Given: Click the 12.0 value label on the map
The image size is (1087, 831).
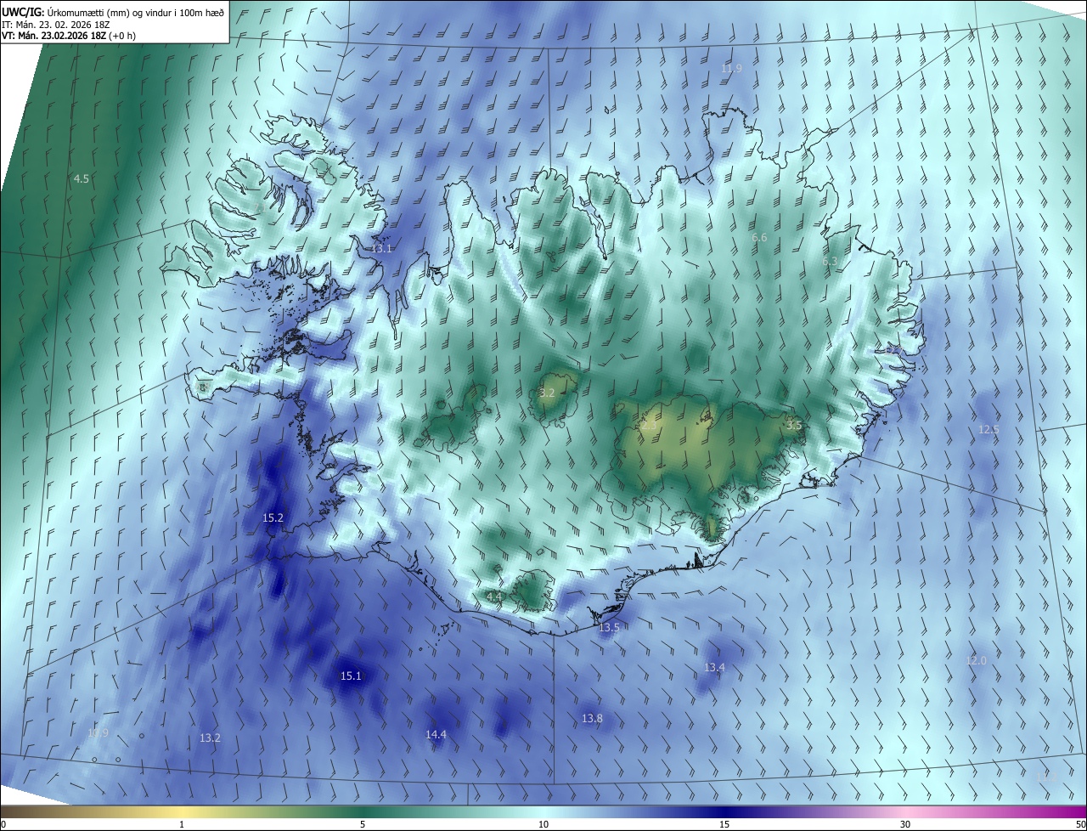Looking at the screenshot, I should [977, 661].
